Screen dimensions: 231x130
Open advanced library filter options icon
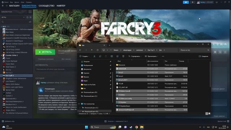(30, 22)
